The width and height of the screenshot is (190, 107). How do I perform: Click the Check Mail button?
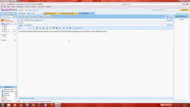pos(5,14)
